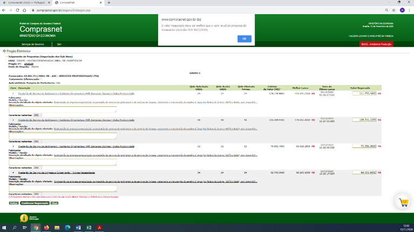Open Adobe Acrobat from the taskbar
414x232 pixels.
coord(100,228)
